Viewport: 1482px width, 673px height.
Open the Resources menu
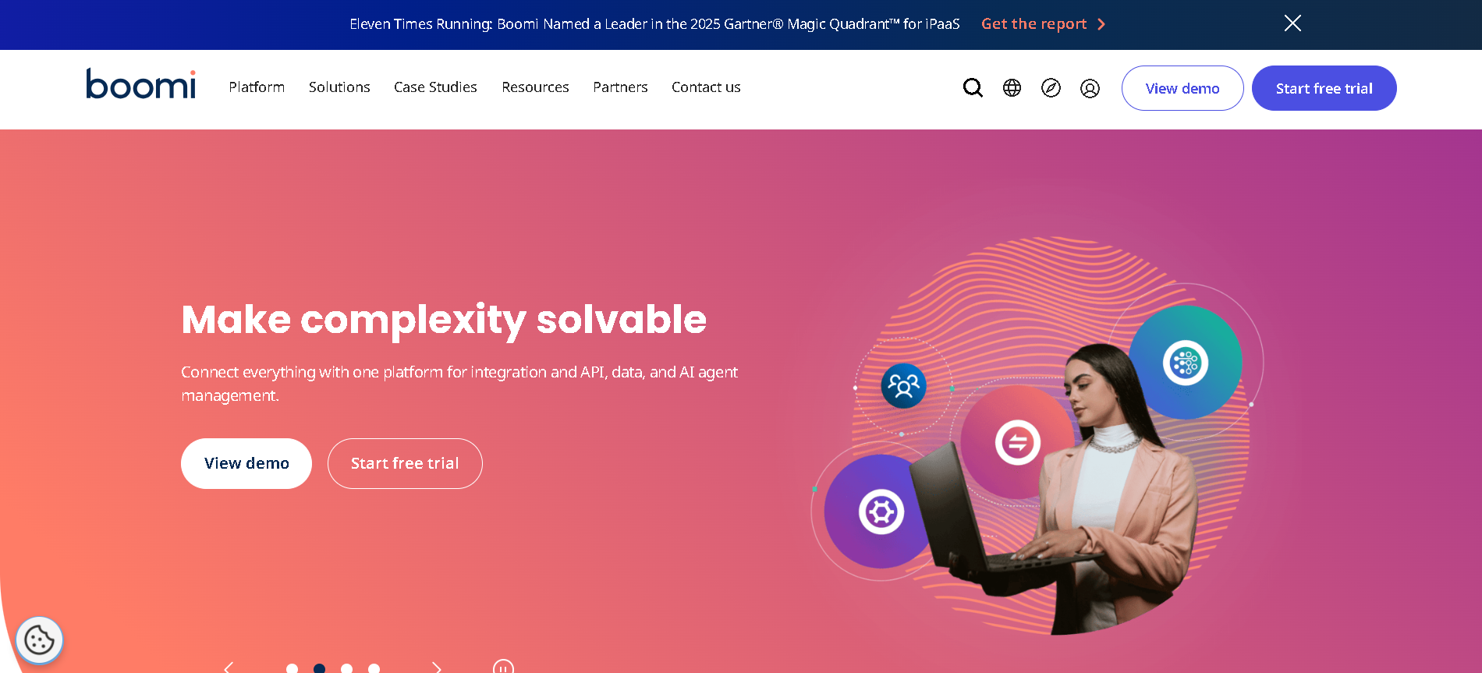(x=535, y=87)
